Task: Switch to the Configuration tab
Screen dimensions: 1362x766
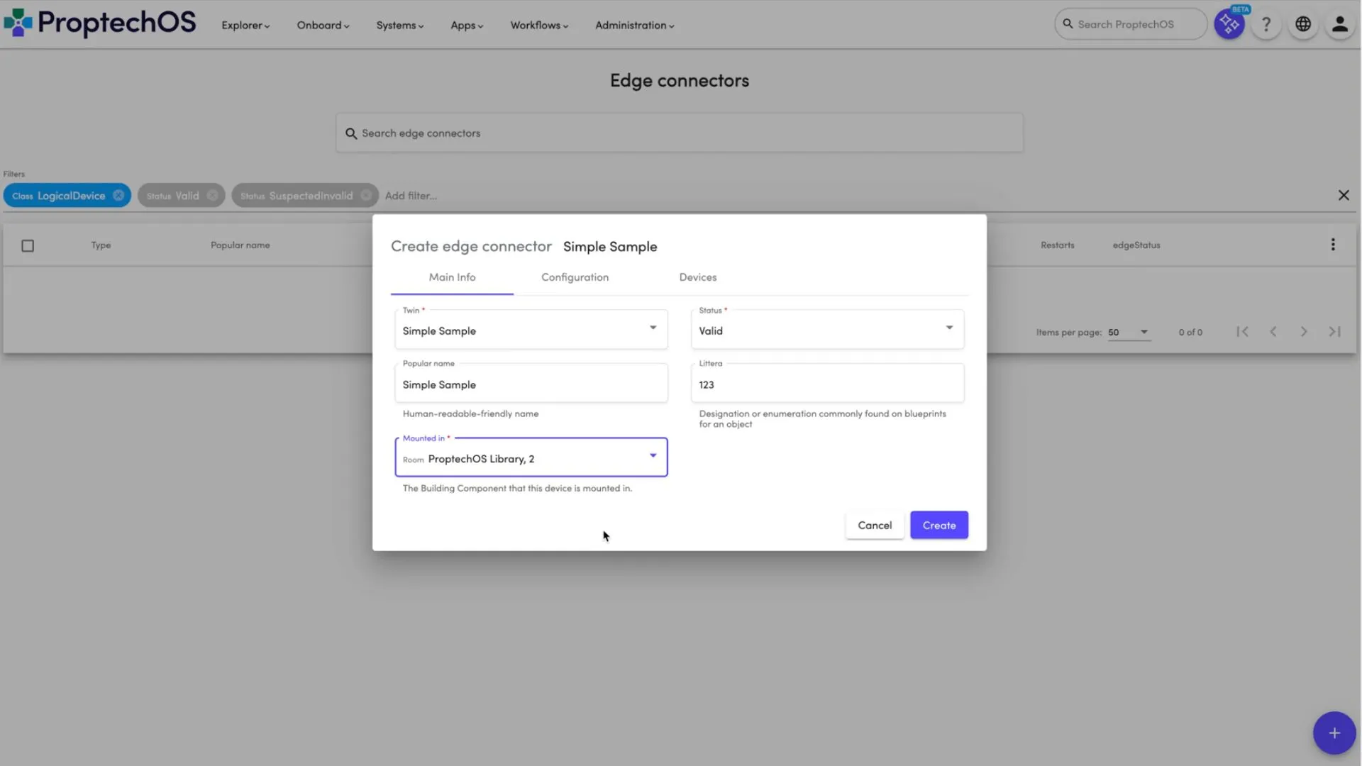Action: pyautogui.click(x=575, y=277)
